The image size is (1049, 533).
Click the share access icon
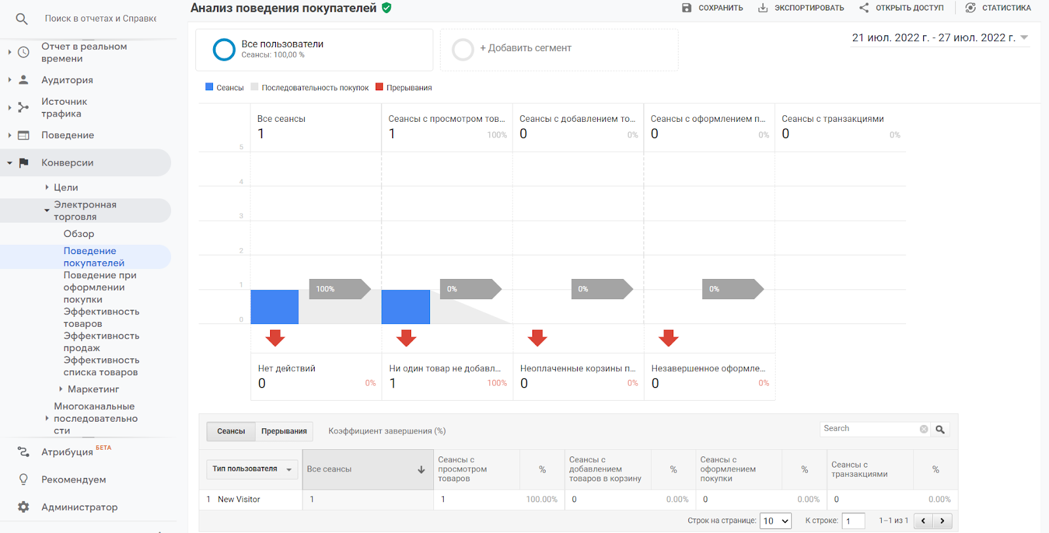click(864, 8)
